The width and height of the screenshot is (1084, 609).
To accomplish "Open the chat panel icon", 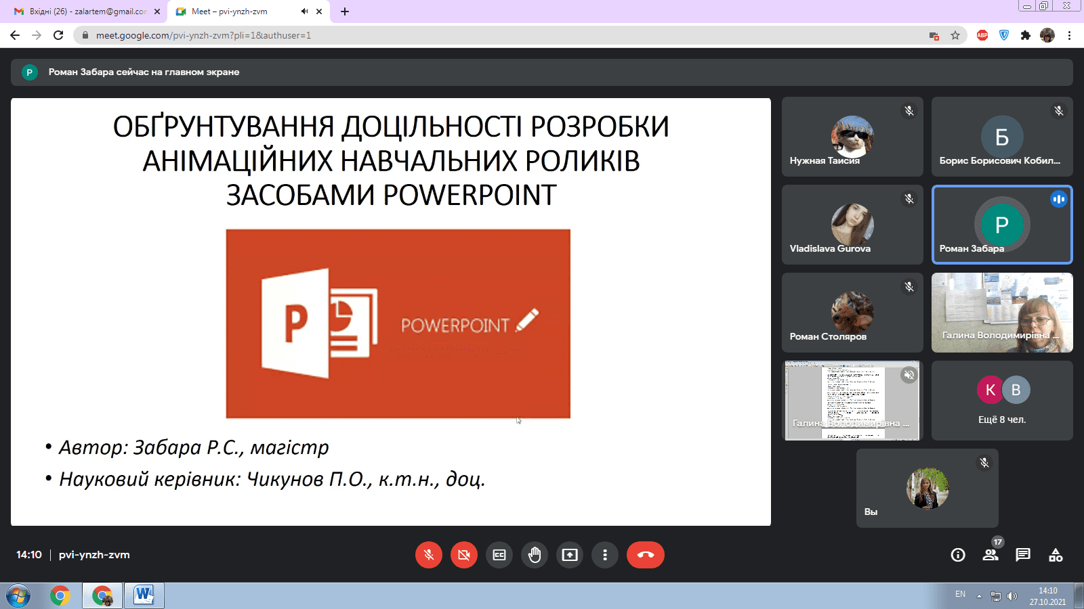I will coord(1023,555).
